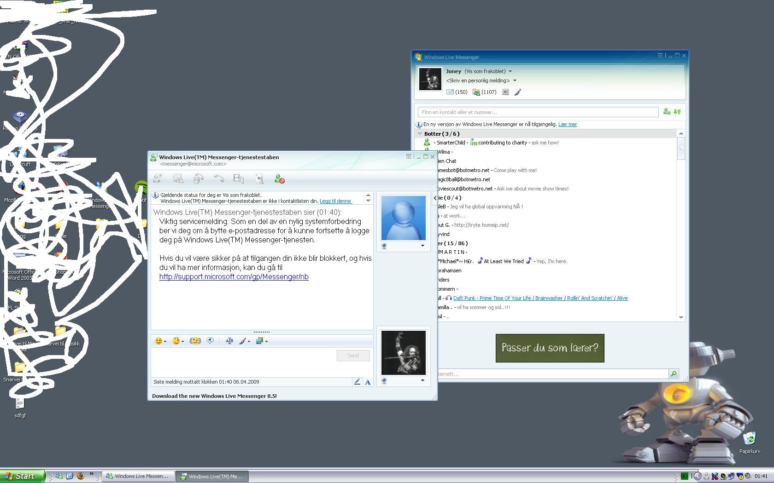This screenshot has height=483, width=774.
Task: Open the emoticon dropdown arrow beside smiley
Action: [x=165, y=341]
